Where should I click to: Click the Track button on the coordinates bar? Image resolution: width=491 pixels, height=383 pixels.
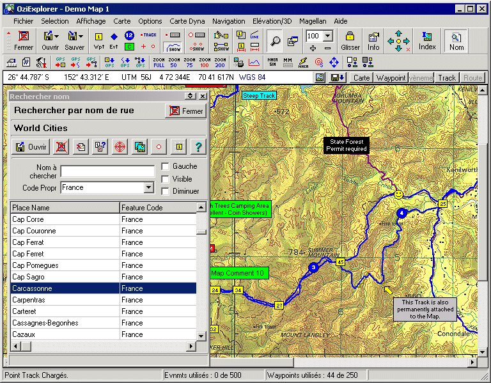447,77
